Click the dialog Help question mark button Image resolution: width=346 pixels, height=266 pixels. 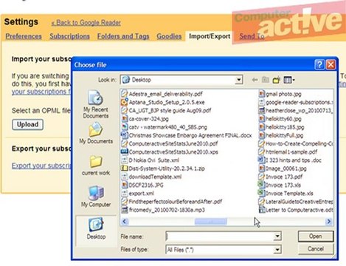click(x=319, y=65)
